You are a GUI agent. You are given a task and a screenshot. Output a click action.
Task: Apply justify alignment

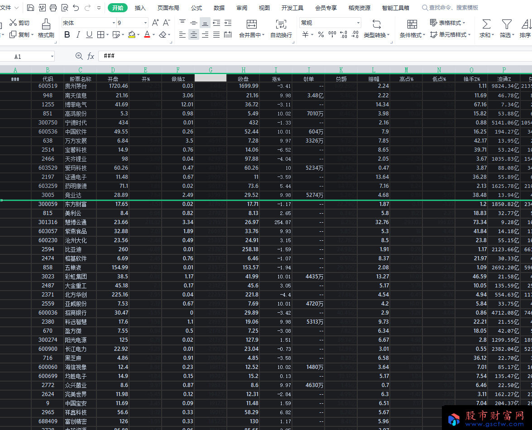tap(216, 34)
